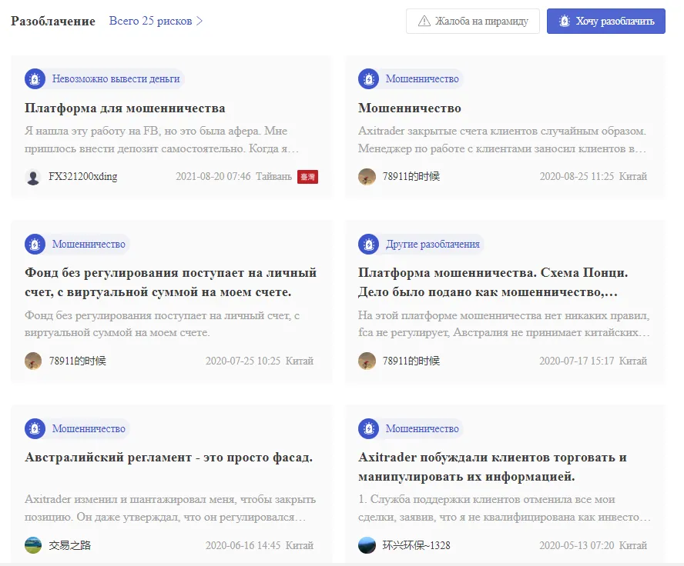Click the date 2020-07-17 15:17
Screen dimensions: 684x566
pyautogui.click(x=577, y=361)
